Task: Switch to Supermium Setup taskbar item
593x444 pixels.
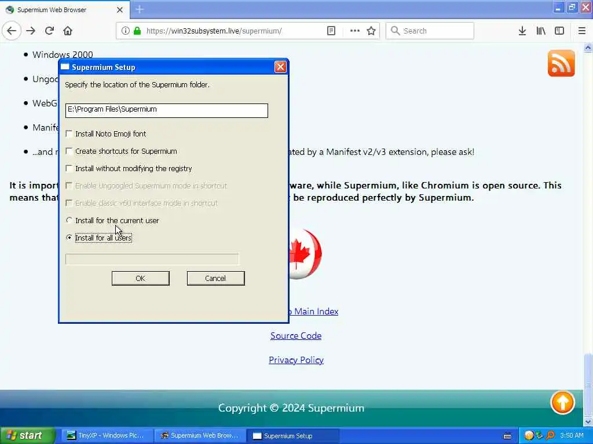Action: (x=293, y=436)
